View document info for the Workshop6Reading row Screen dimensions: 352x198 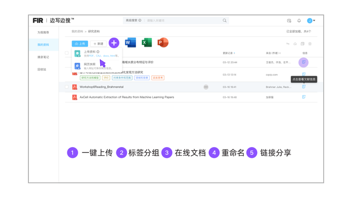pos(304,87)
